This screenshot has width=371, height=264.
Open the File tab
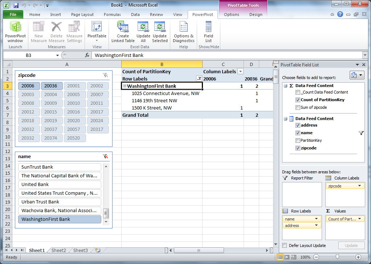coord(13,15)
